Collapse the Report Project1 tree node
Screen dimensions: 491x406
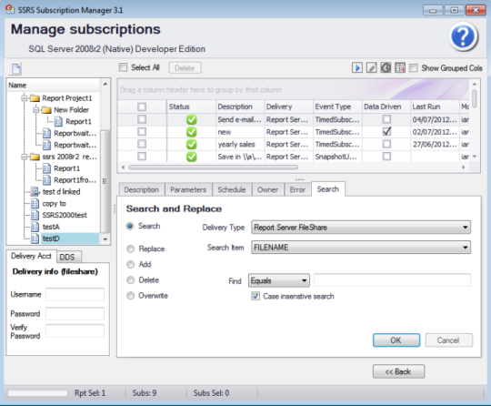25,98
